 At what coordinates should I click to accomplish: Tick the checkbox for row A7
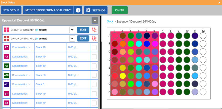[94, 48]
